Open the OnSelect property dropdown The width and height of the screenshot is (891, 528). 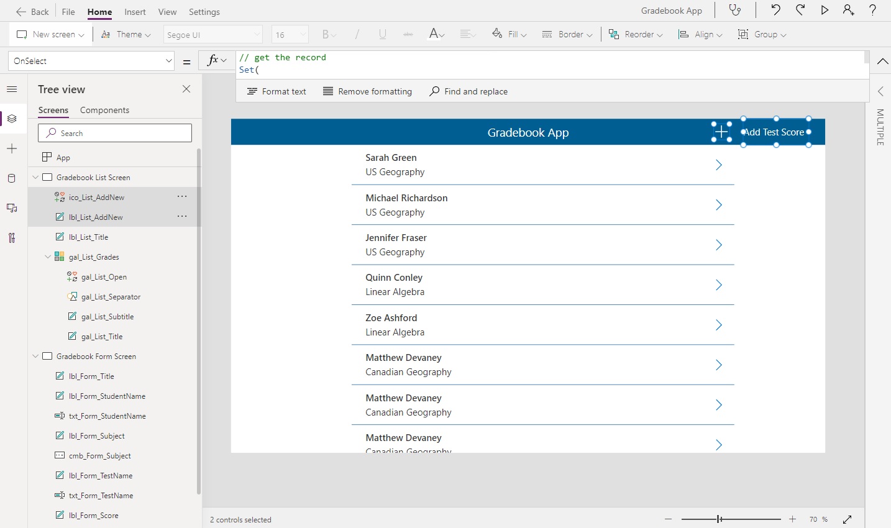point(168,60)
